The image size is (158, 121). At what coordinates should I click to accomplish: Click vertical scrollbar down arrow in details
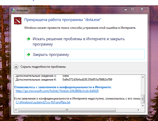click(143, 106)
